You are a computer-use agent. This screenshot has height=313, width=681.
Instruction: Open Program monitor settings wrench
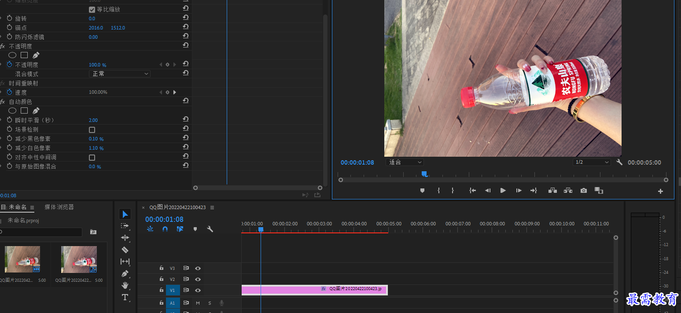click(x=619, y=162)
